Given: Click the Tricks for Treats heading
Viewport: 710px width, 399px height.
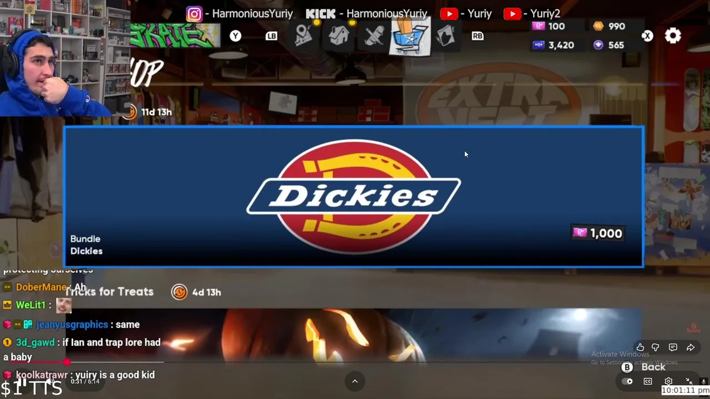Looking at the screenshot, I should (109, 291).
